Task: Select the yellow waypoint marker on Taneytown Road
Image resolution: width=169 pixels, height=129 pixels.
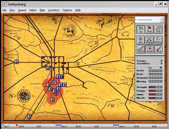Action: [121, 60]
